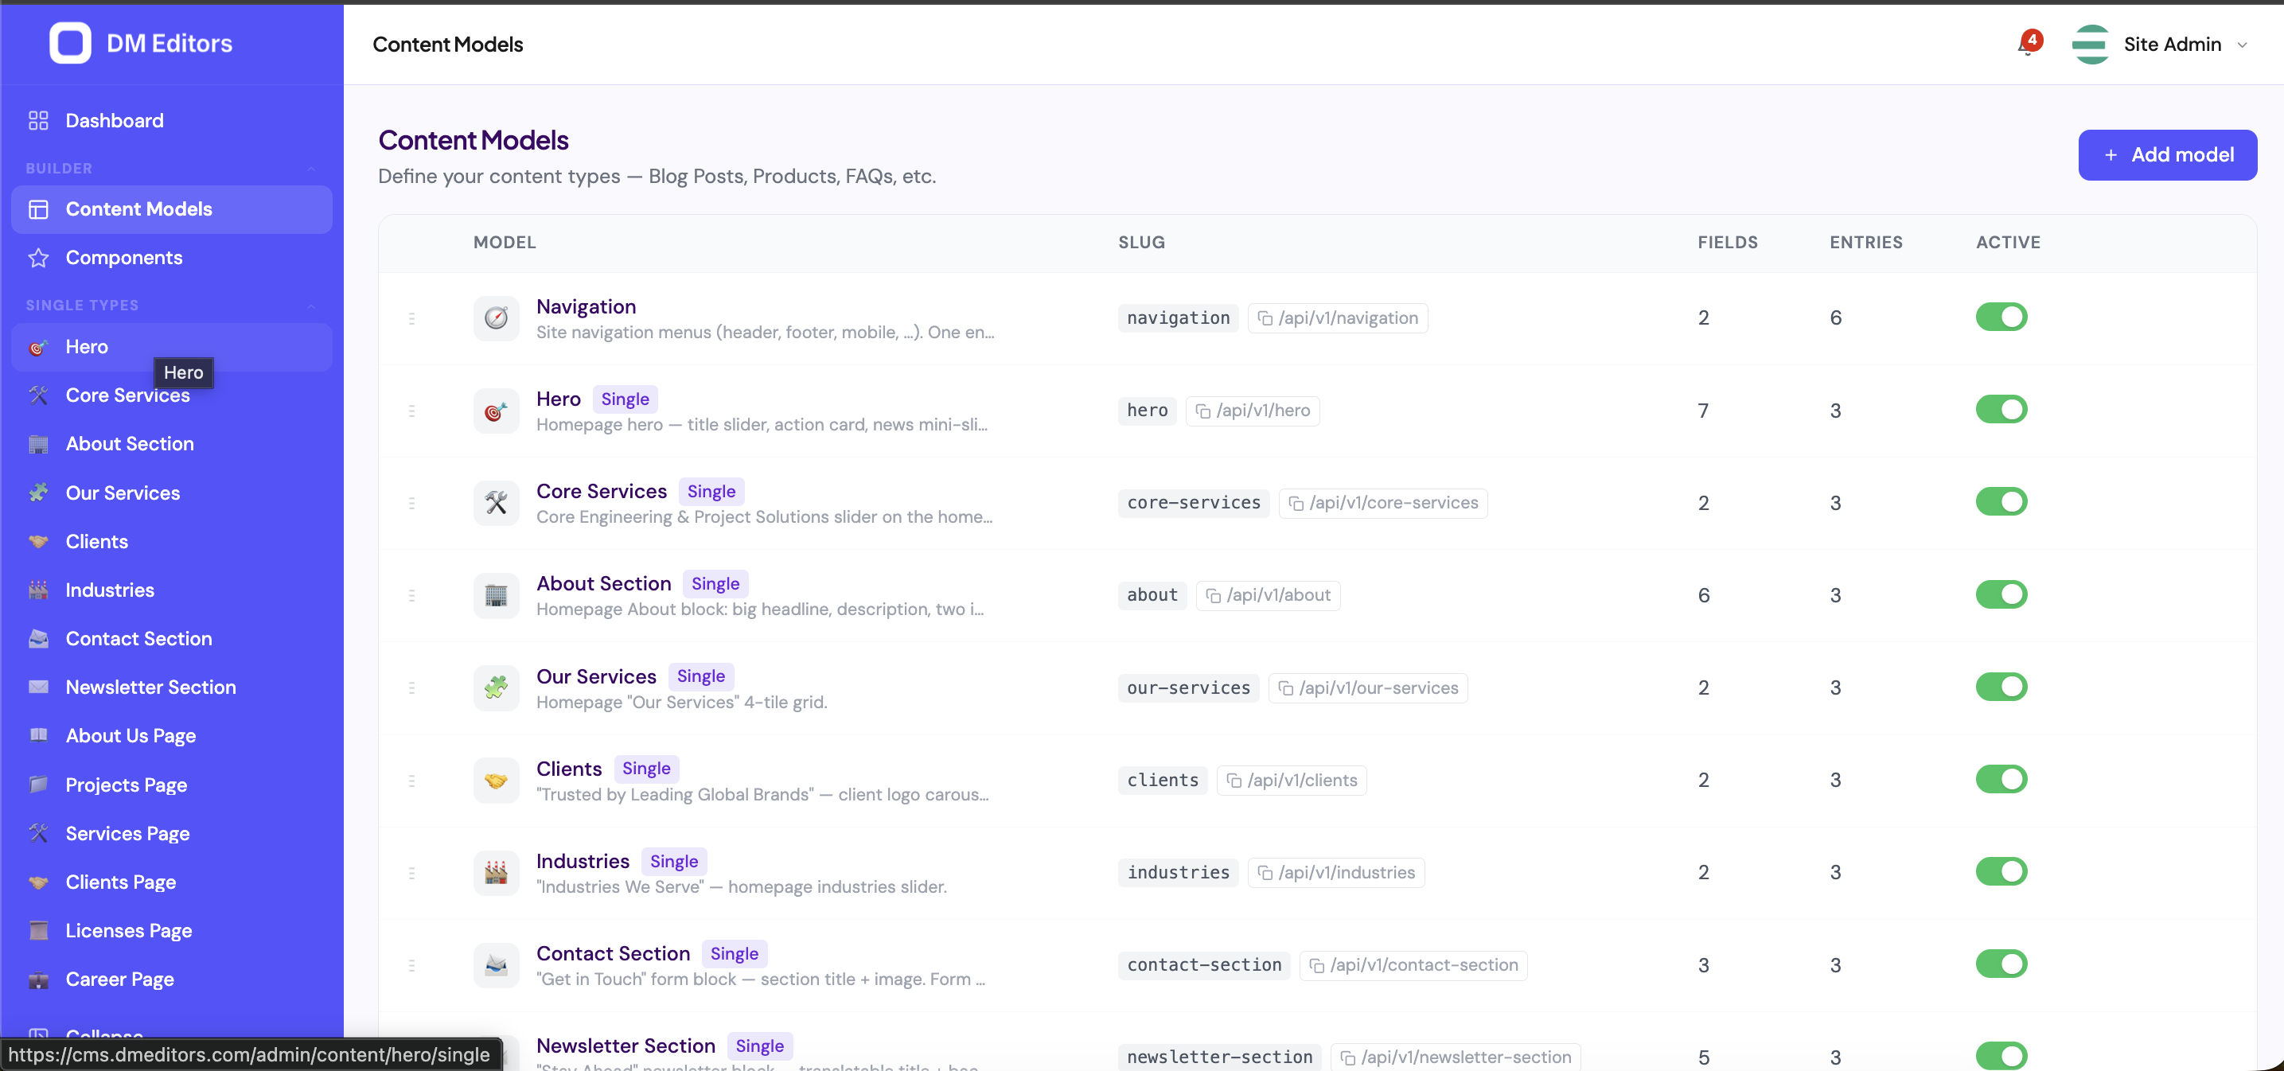Open Projects Page in sidebar
2284x1071 pixels.
[171, 785]
